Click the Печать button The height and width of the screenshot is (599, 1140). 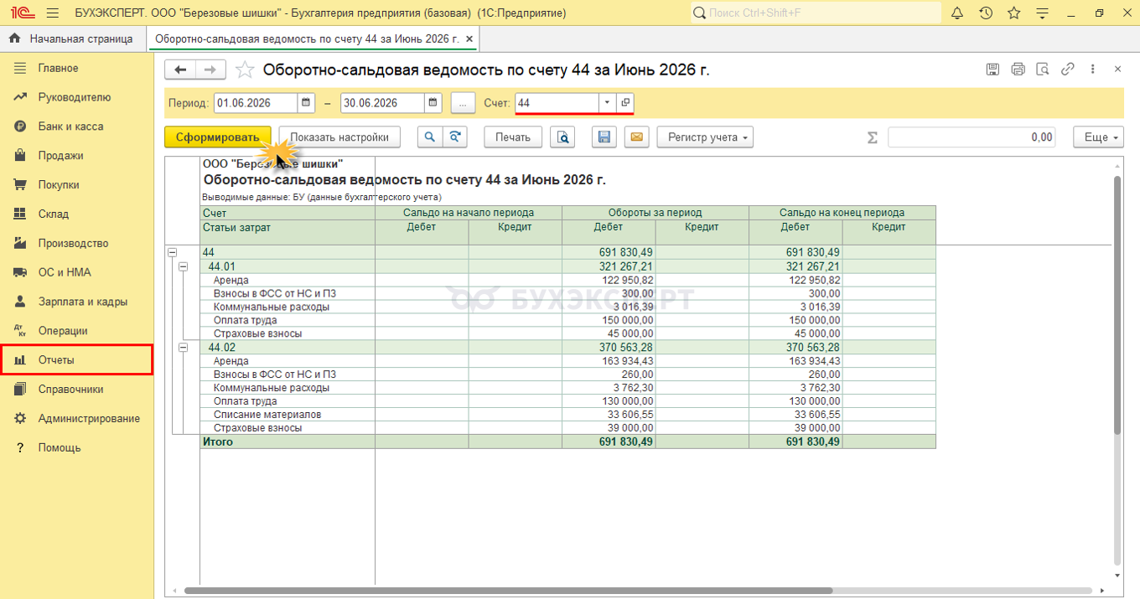click(513, 137)
